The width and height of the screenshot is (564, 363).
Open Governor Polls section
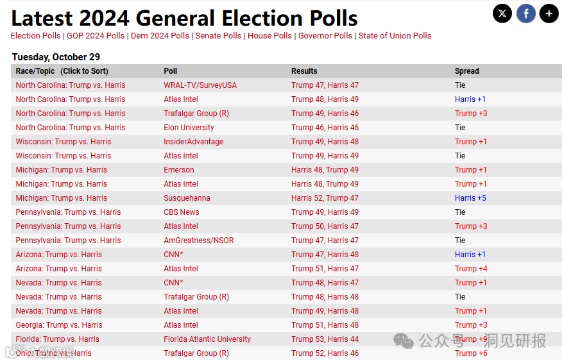pyautogui.click(x=325, y=36)
